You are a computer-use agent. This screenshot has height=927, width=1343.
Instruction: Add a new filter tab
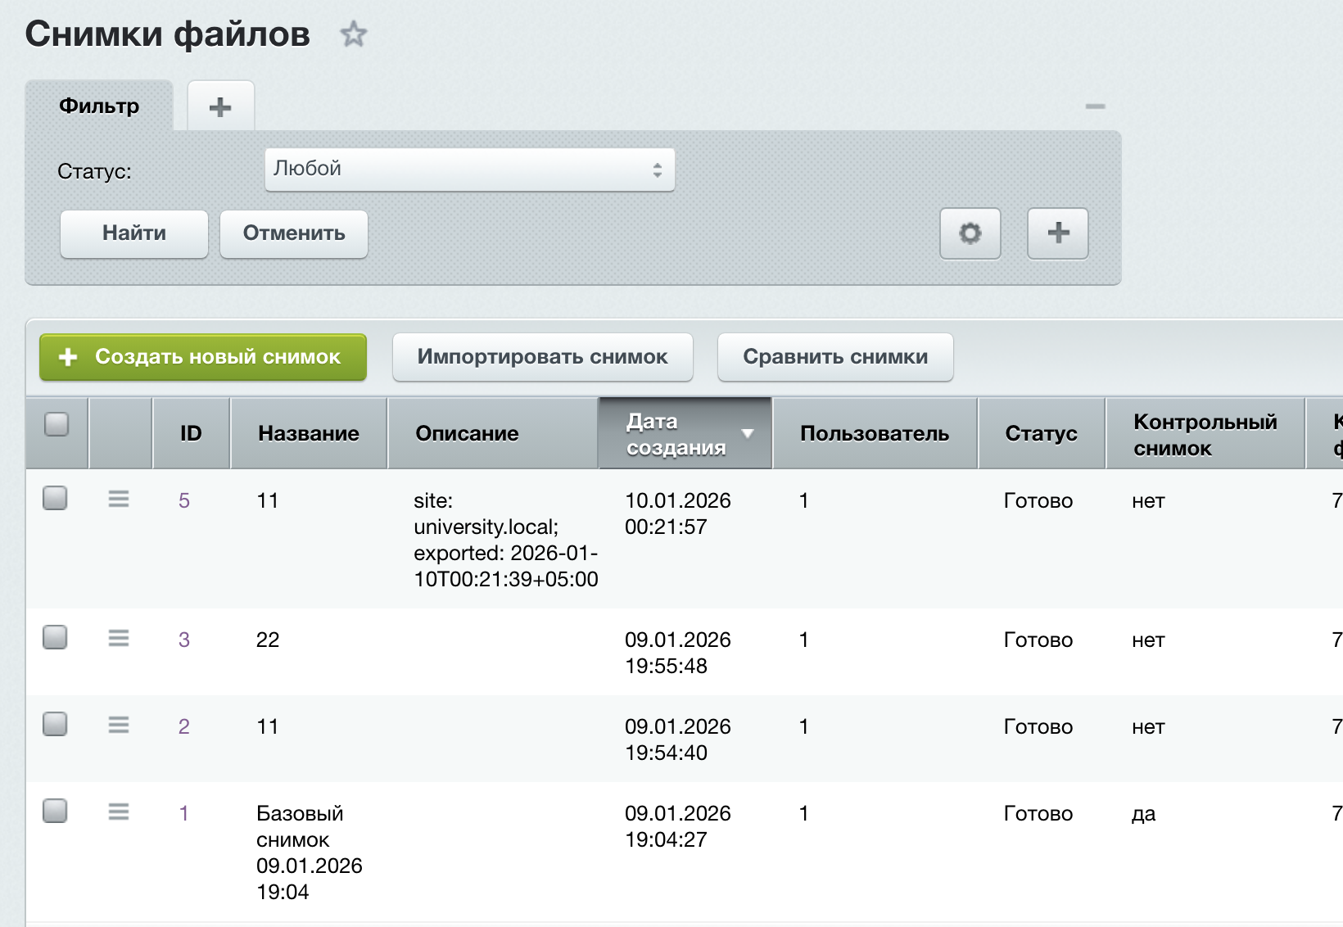(220, 106)
